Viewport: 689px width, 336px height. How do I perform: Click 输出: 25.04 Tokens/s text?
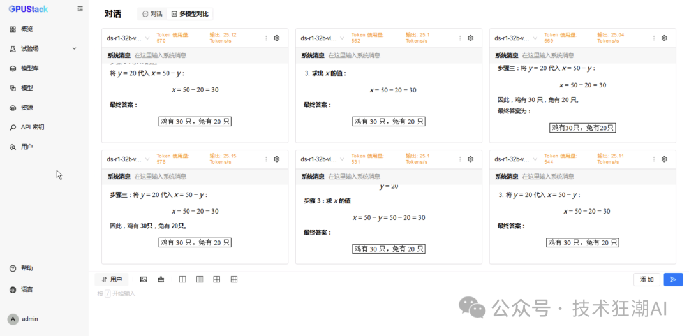611,38
